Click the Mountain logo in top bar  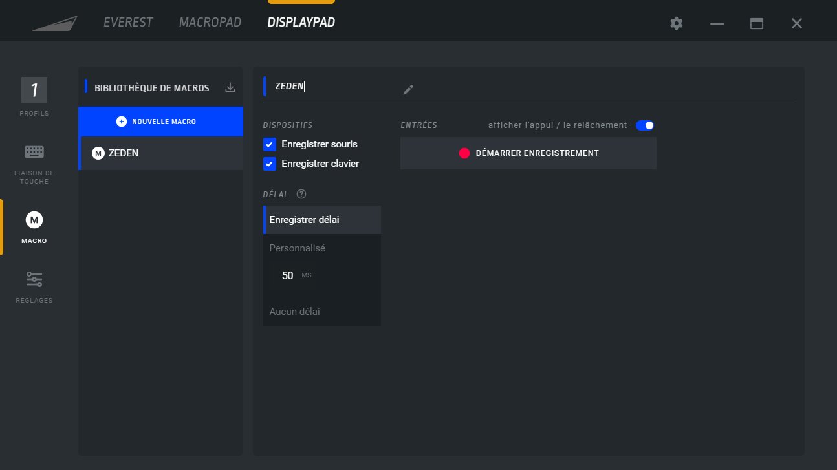pos(55,23)
